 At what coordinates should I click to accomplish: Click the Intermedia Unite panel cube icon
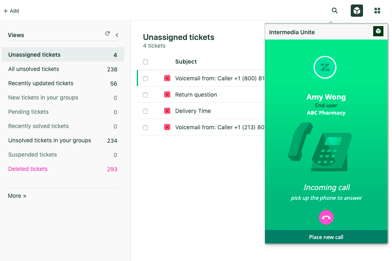pos(378,31)
